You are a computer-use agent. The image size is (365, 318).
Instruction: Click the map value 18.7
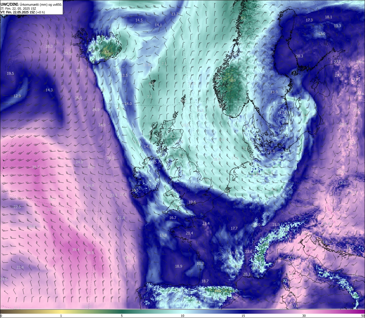205,281
